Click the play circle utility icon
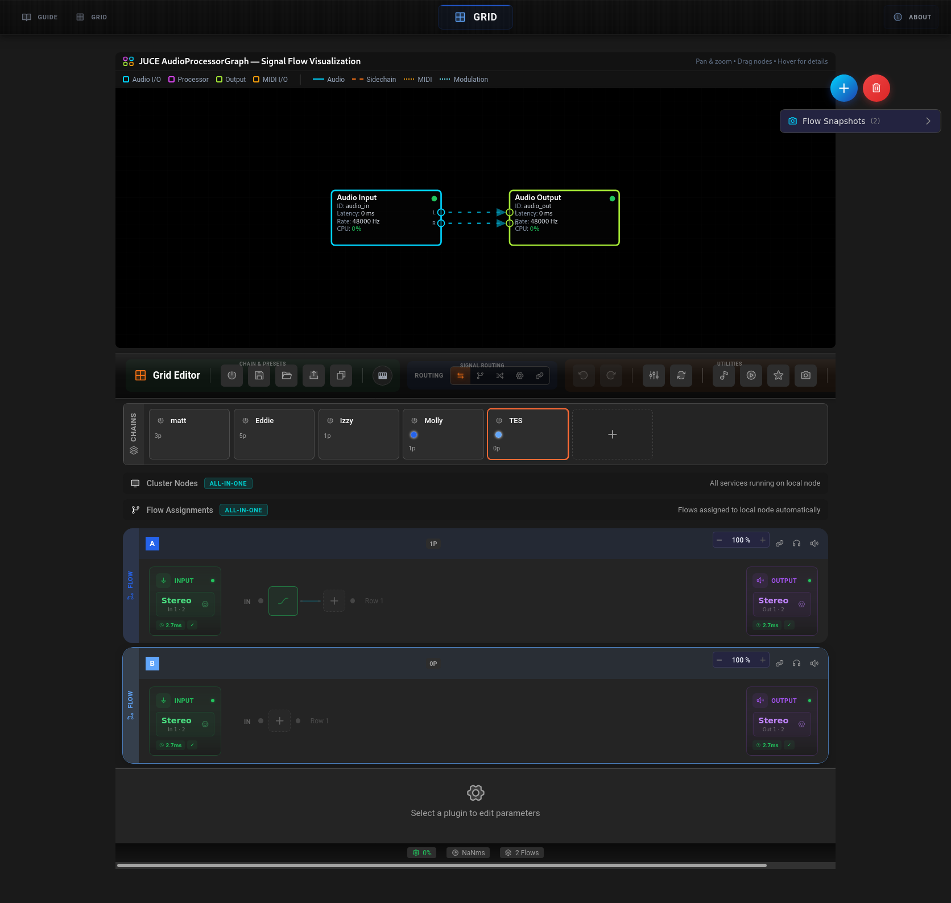Screen dimensions: 951x903 tap(751, 375)
